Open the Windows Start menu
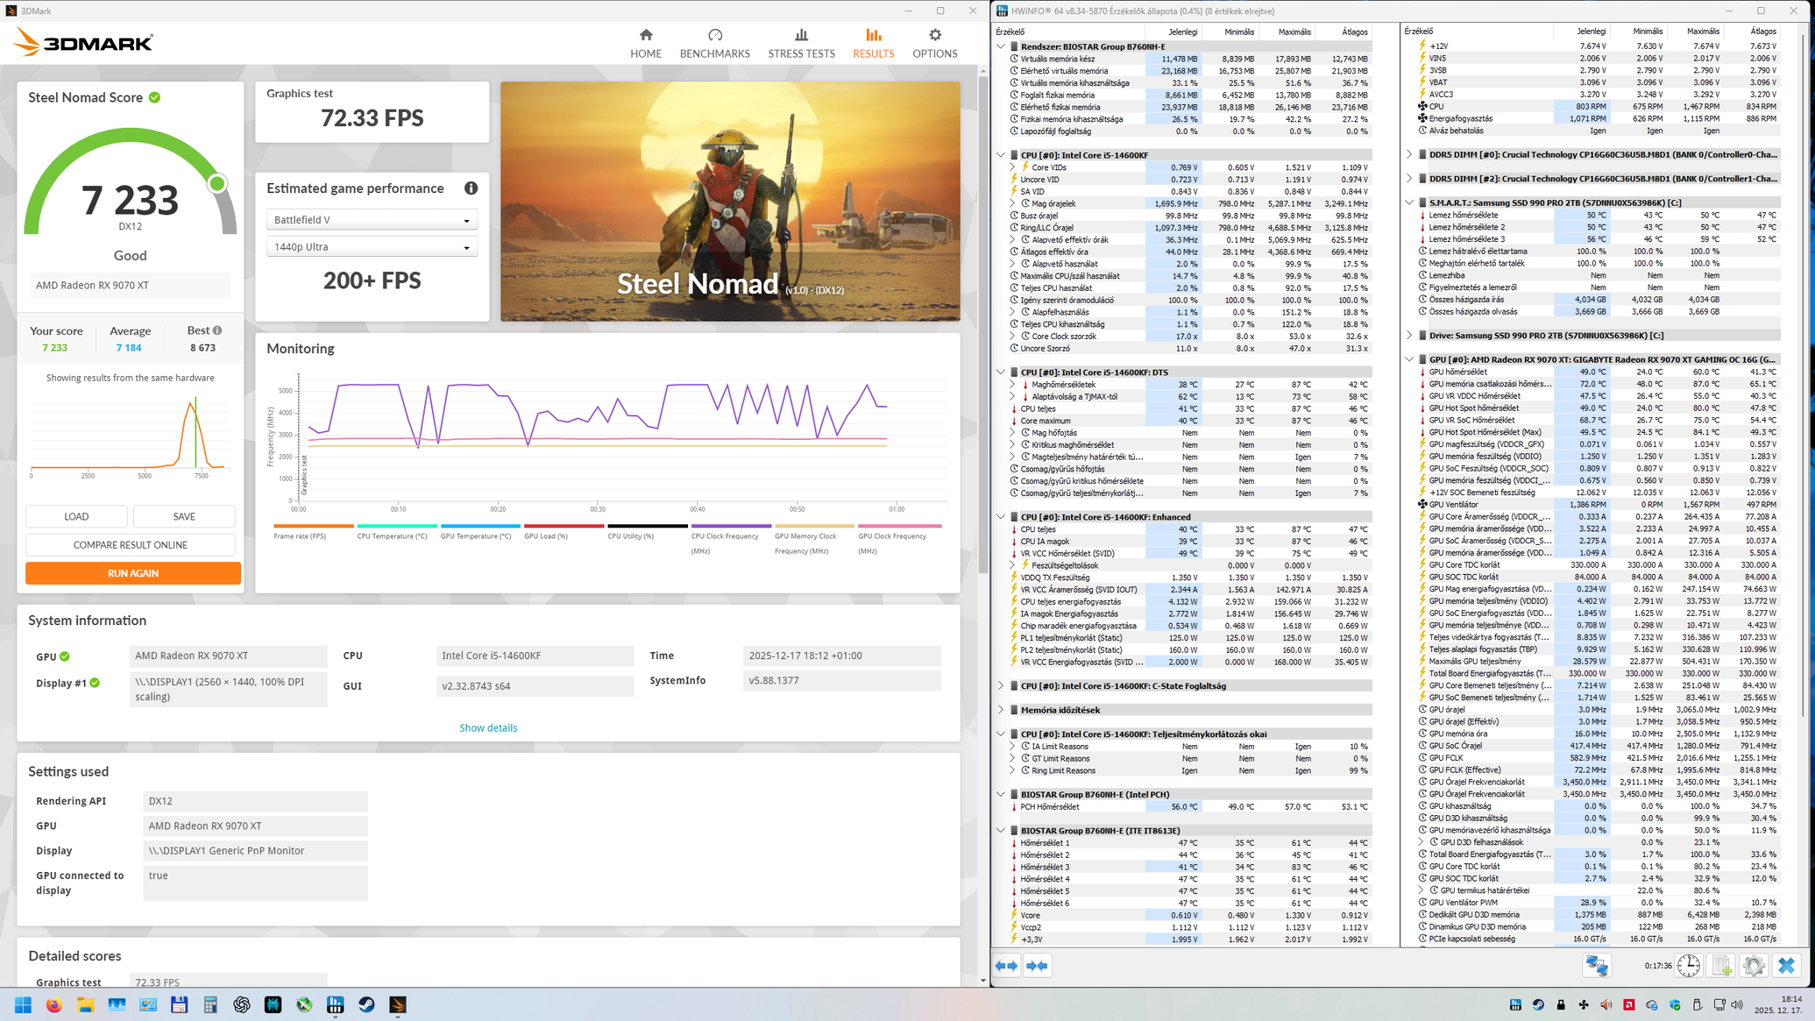This screenshot has width=1815, height=1021. (23, 1004)
